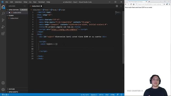Click the browser page text Bienvenido Santi

[x=138, y=7]
